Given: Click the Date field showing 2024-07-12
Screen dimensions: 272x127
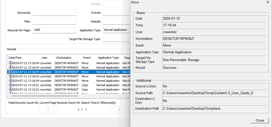Looking at the screenshot, I should 214,18.
